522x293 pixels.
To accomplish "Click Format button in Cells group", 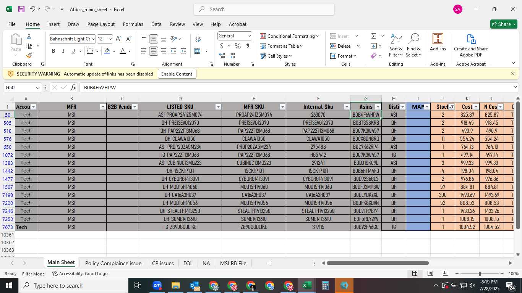I will click(x=343, y=56).
